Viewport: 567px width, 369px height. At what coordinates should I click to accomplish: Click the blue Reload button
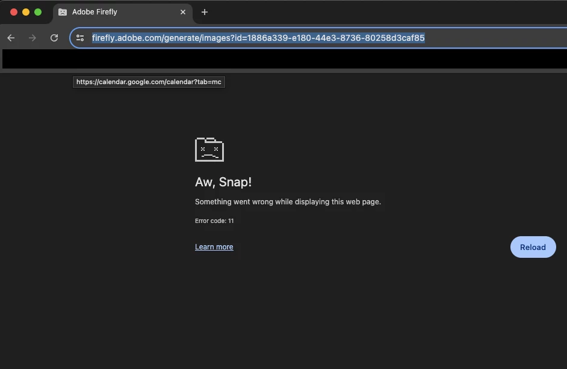pyautogui.click(x=533, y=248)
